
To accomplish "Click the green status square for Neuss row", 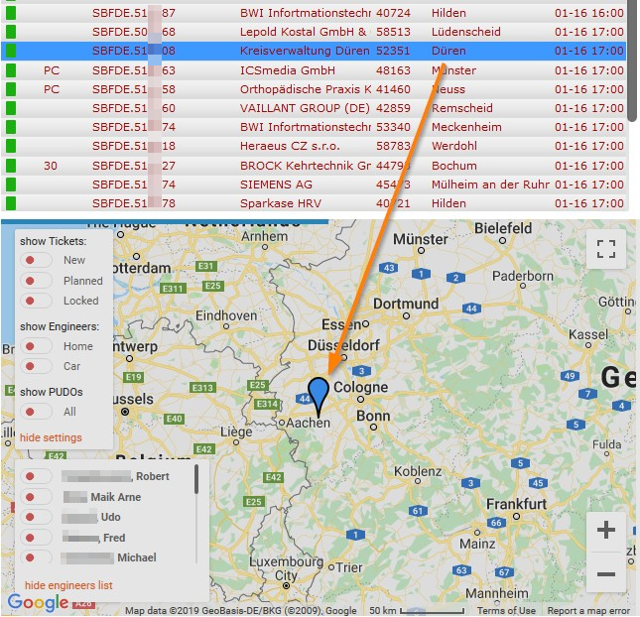I will pos(11,89).
